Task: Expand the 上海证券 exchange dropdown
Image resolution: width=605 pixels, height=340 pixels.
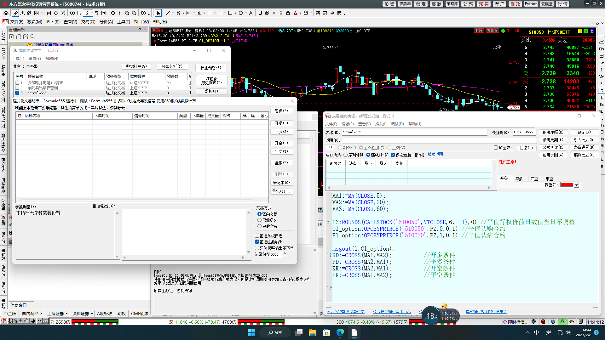Action: [66, 314]
